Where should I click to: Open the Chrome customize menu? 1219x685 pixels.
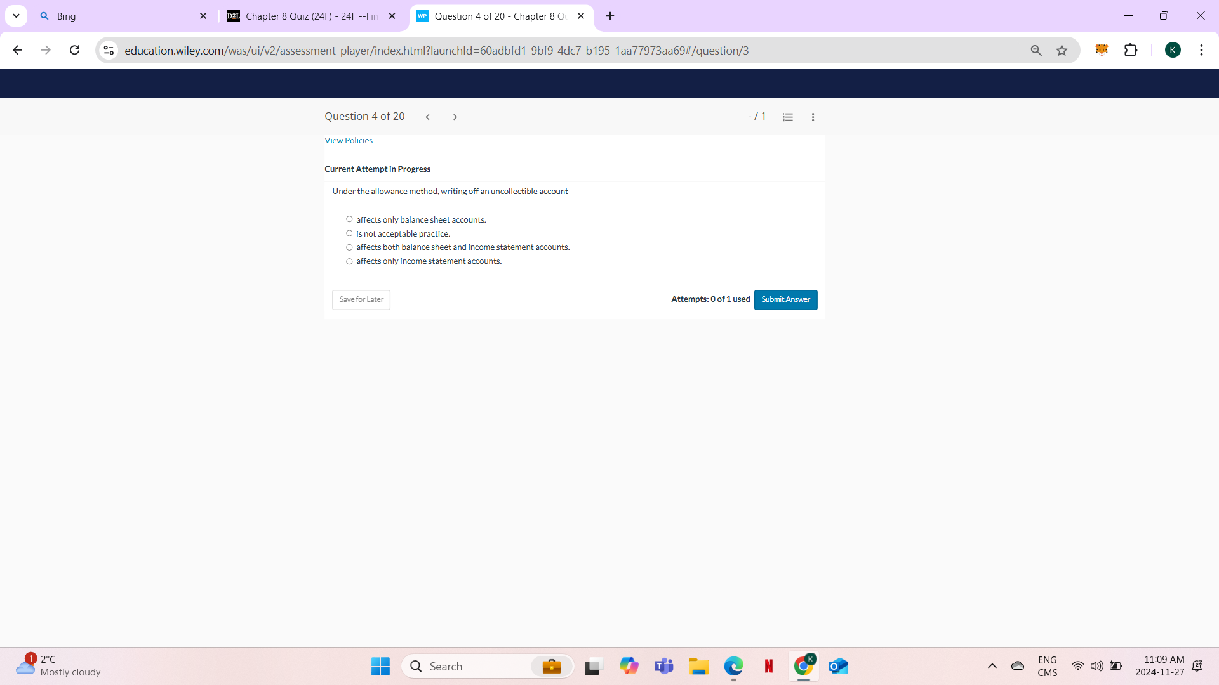(1202, 50)
